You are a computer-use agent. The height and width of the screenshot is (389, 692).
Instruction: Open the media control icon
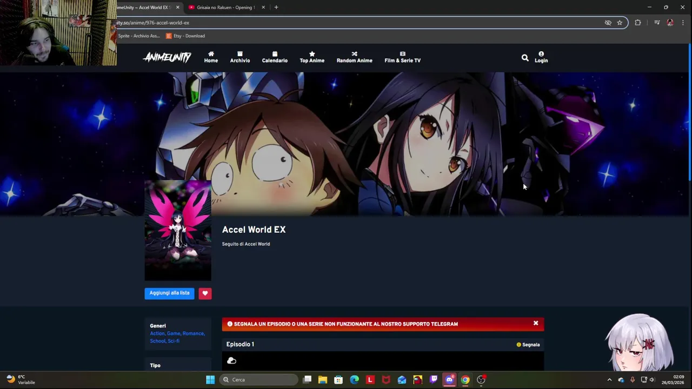(657, 23)
